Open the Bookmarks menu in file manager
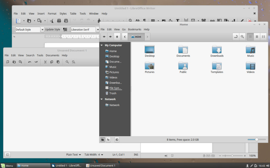The width and height of the screenshot is (270, 168). pos(135,29)
